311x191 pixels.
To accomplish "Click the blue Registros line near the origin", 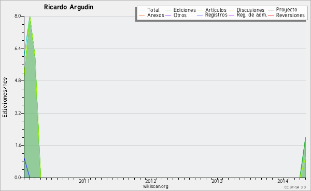I will (27, 167).
